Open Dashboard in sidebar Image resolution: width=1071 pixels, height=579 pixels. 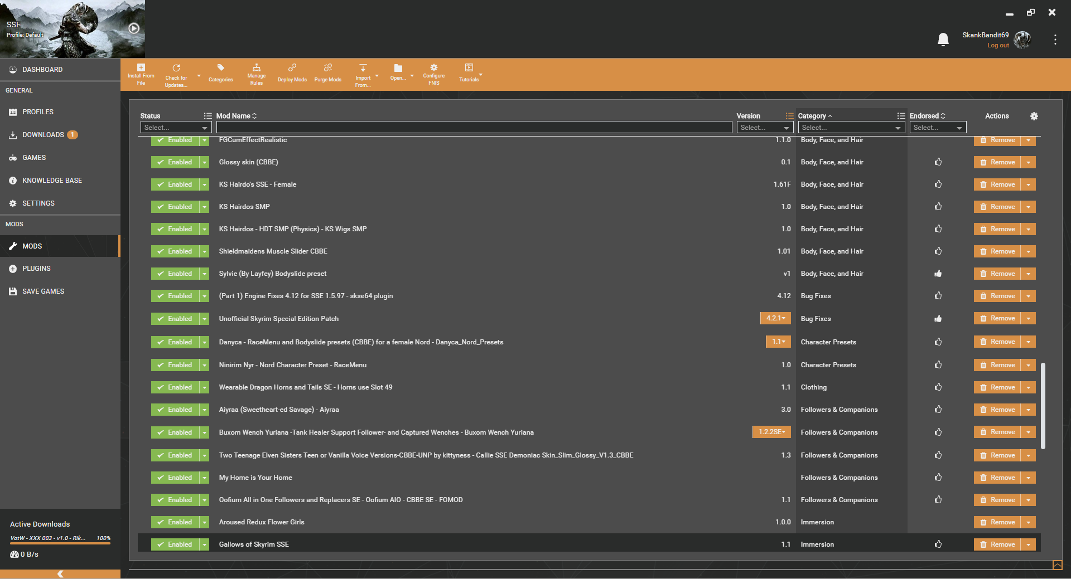click(60, 70)
